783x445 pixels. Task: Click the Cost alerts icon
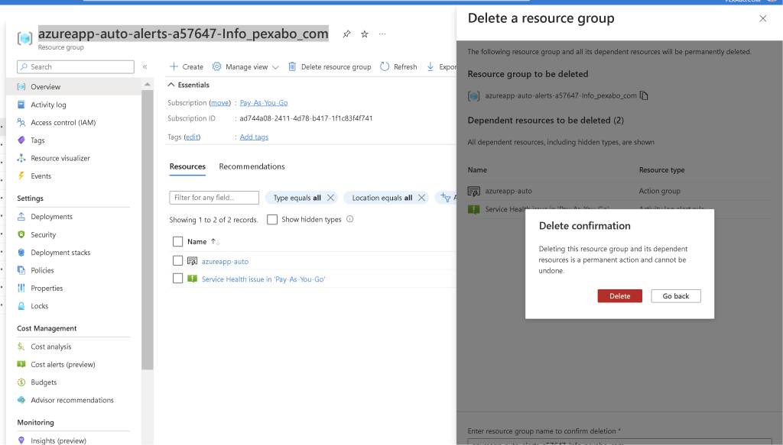[21, 364]
